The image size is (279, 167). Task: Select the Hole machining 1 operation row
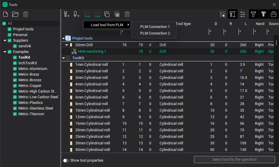(92, 51)
